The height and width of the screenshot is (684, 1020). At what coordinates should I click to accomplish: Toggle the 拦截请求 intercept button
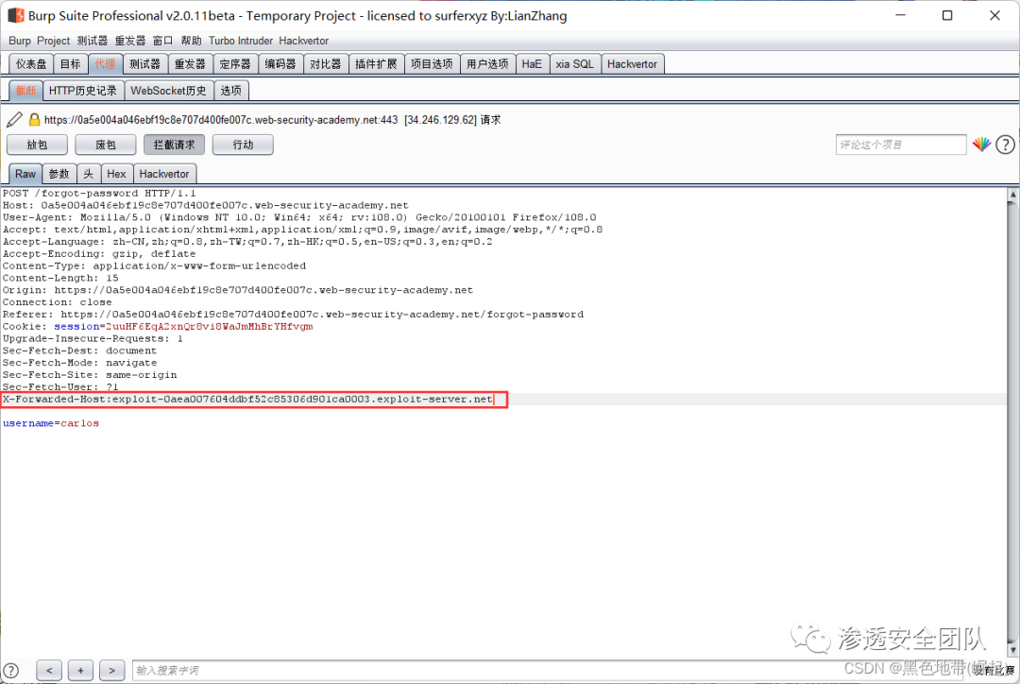tap(174, 145)
